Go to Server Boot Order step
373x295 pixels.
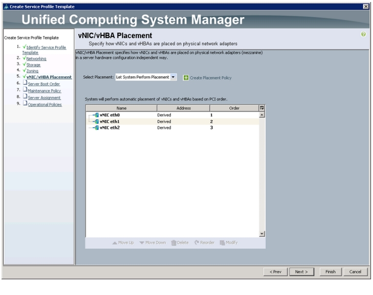click(x=44, y=84)
